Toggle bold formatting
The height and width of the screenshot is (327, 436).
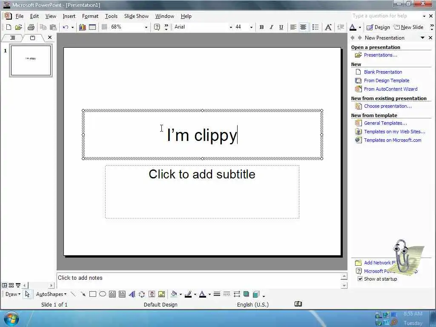[261, 27]
